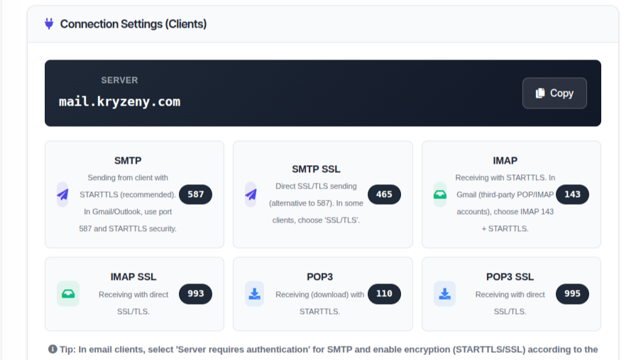Click the 995 port badge
This screenshot has height=360, width=641.
pyautogui.click(x=572, y=293)
